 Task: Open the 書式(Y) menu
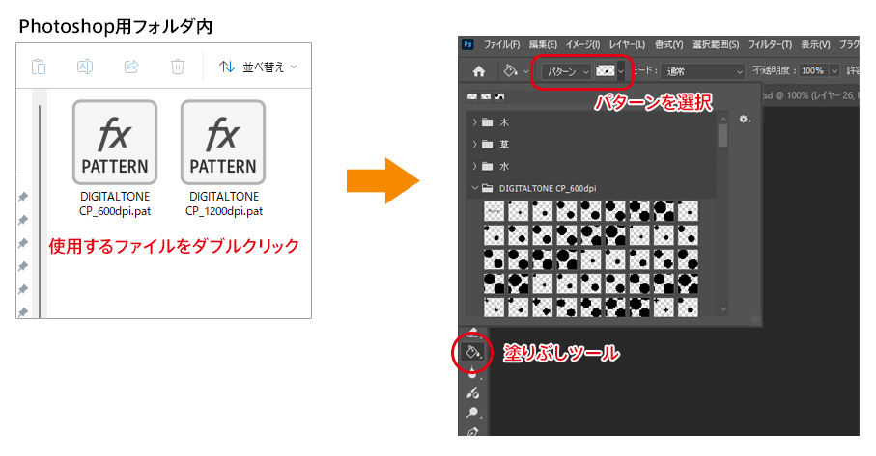click(668, 44)
